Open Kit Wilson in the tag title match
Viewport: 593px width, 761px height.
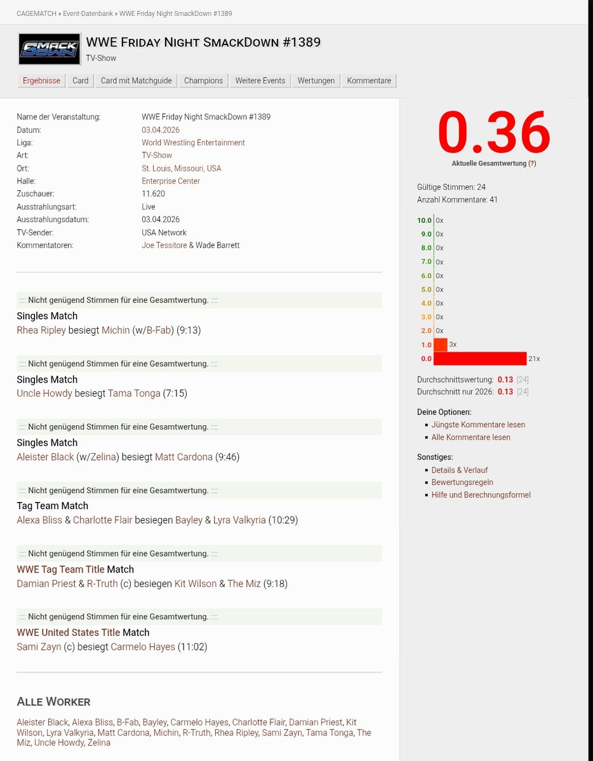(x=196, y=584)
